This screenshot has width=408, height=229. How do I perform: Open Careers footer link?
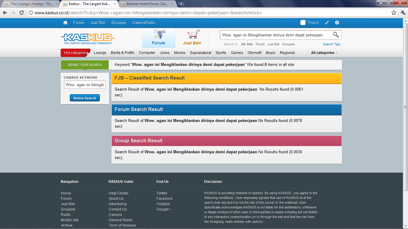(115, 215)
